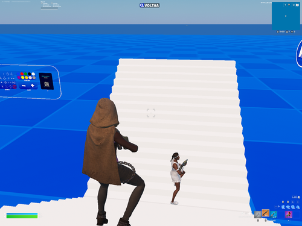Choose the tan color swatch

[34, 78]
